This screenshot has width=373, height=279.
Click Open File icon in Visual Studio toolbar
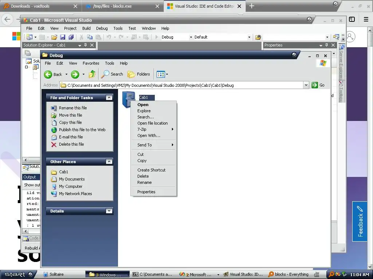tap(54, 37)
